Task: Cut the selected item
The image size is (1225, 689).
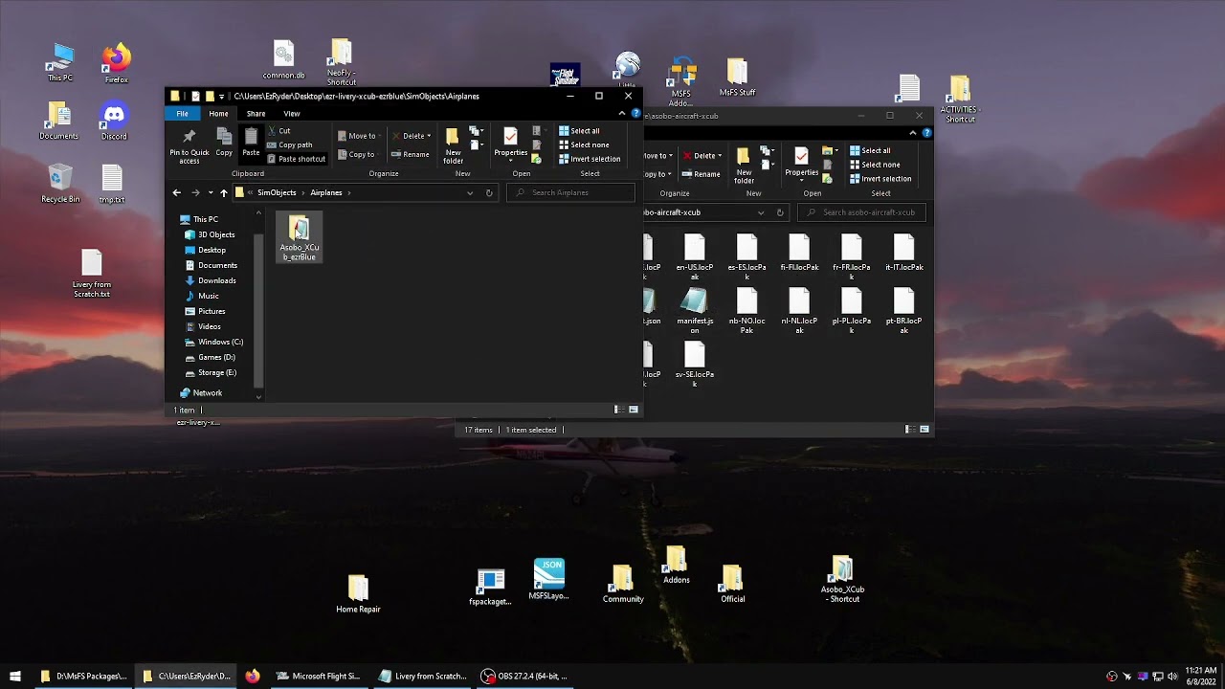Action: [278, 131]
